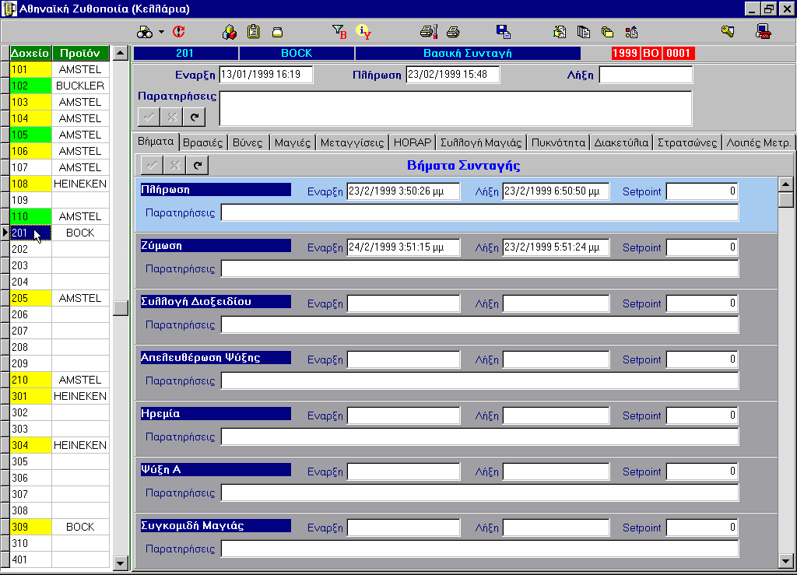Click the yellow key icon in the toolbar
This screenshot has width=797, height=575.
[x=728, y=32]
